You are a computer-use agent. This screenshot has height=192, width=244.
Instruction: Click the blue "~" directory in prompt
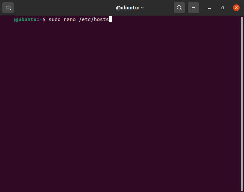click(41, 19)
